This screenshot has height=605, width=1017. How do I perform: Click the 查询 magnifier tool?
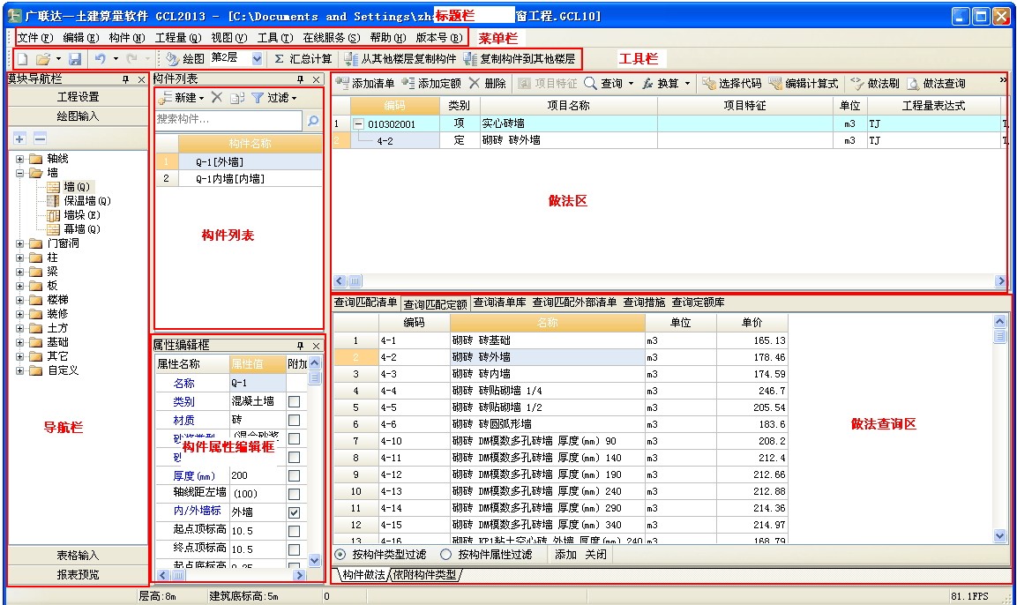point(604,84)
